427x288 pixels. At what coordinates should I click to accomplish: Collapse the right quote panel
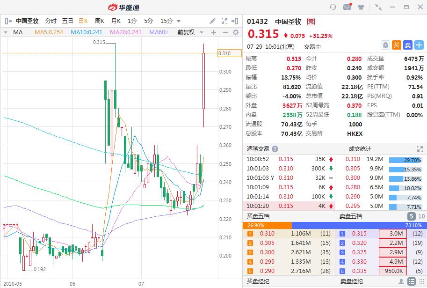coord(235,21)
